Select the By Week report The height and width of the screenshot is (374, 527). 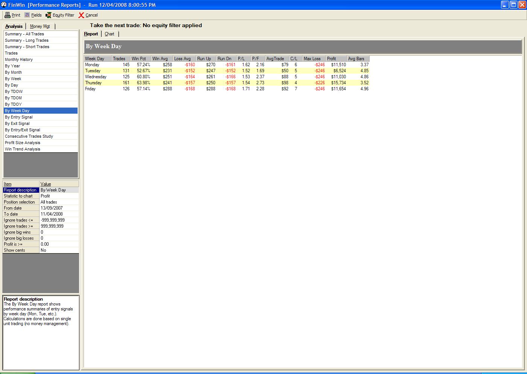click(41, 79)
